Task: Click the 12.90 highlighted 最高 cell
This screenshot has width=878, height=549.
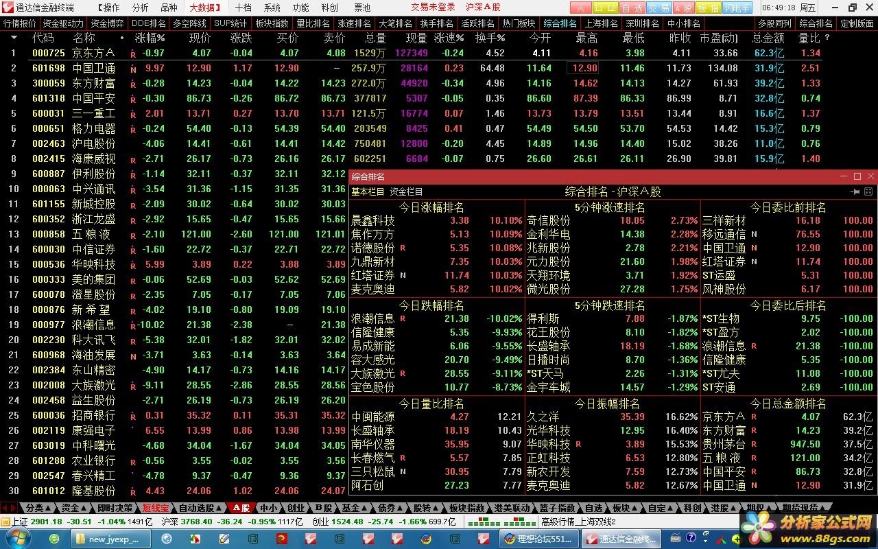Action: click(x=583, y=68)
